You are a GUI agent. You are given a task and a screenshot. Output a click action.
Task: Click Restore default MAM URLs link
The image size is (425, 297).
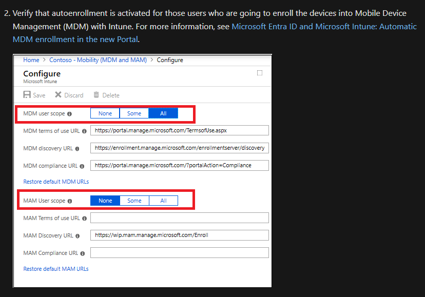pyautogui.click(x=56, y=269)
